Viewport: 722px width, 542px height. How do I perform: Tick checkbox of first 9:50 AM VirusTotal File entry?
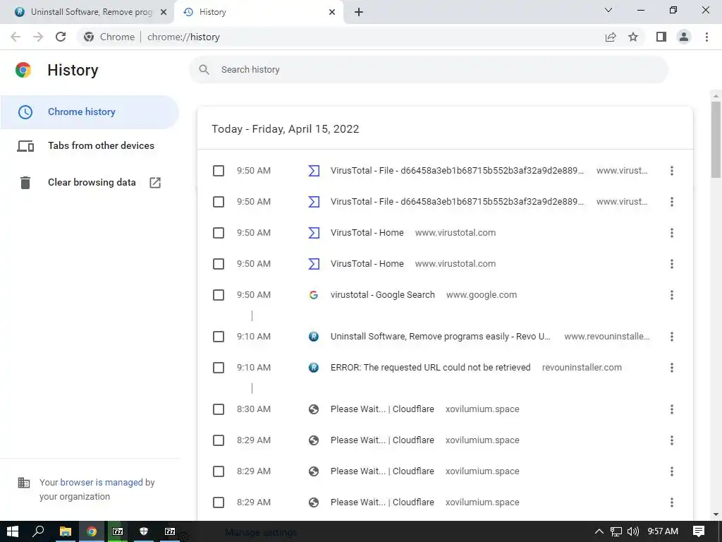(219, 171)
